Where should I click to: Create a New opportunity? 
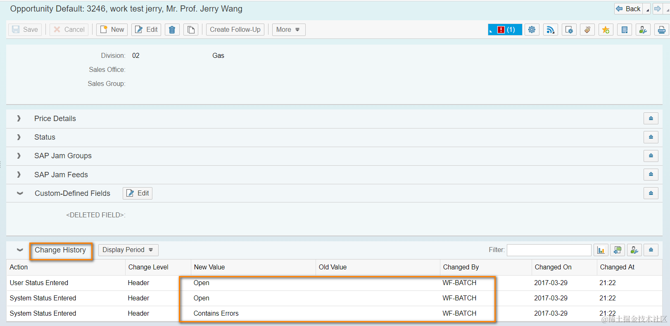(x=112, y=30)
